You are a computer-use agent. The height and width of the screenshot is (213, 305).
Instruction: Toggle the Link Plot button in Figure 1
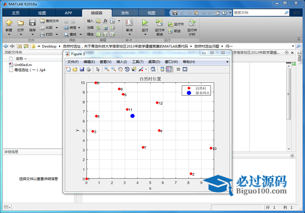[153, 69]
